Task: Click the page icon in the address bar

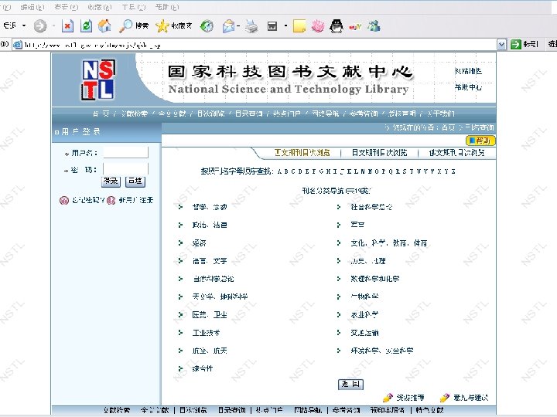Action: (x=17, y=45)
